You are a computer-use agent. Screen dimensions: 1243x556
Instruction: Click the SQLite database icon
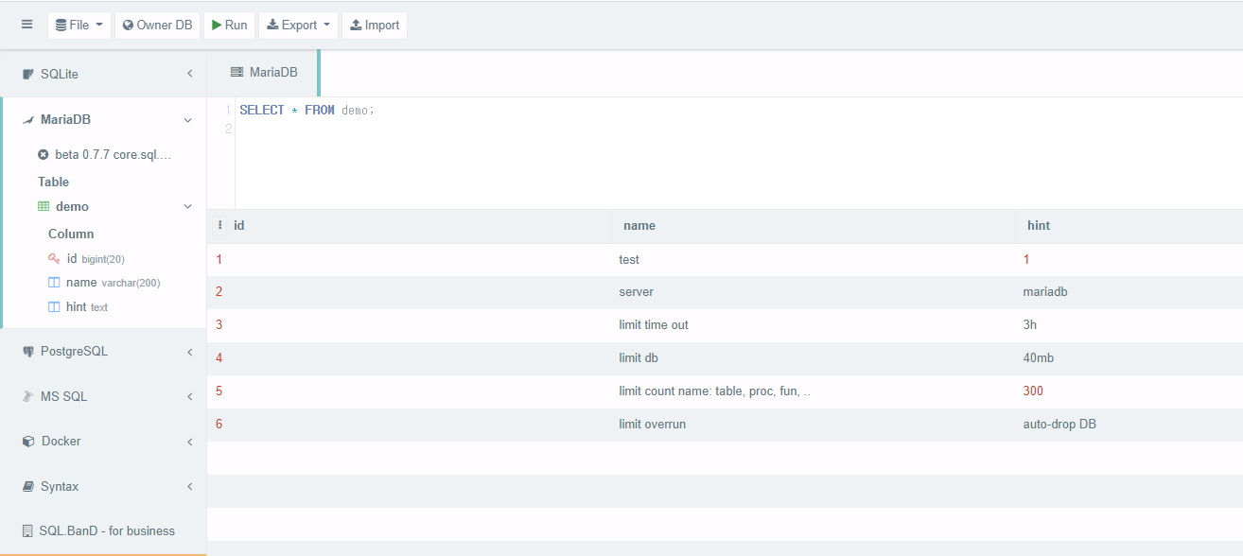point(28,74)
